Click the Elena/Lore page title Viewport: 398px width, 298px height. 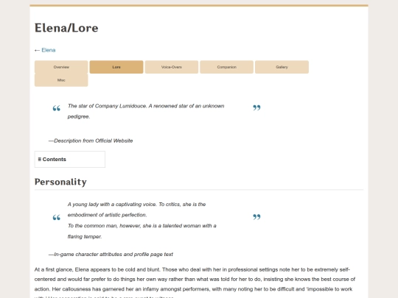click(66, 28)
